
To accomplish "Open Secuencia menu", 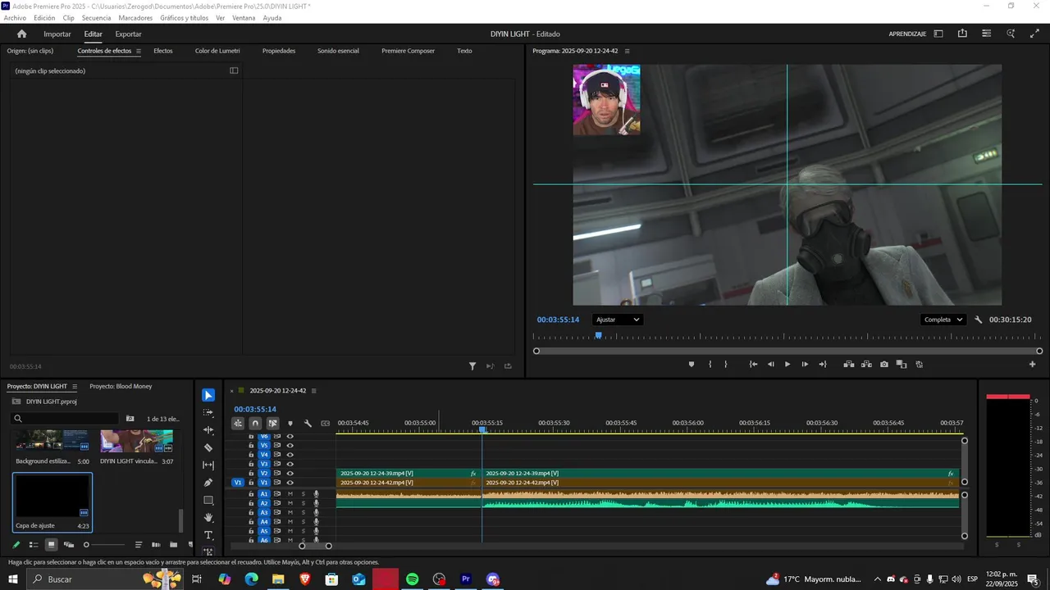I will pyautogui.click(x=96, y=18).
